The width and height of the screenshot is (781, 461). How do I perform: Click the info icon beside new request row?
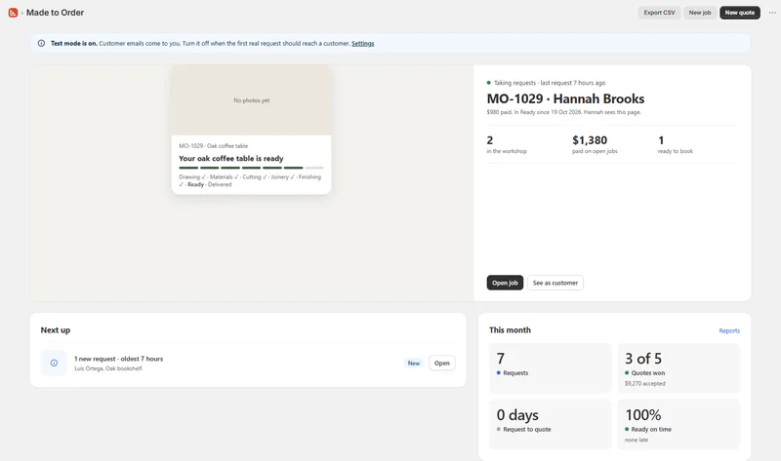54,363
